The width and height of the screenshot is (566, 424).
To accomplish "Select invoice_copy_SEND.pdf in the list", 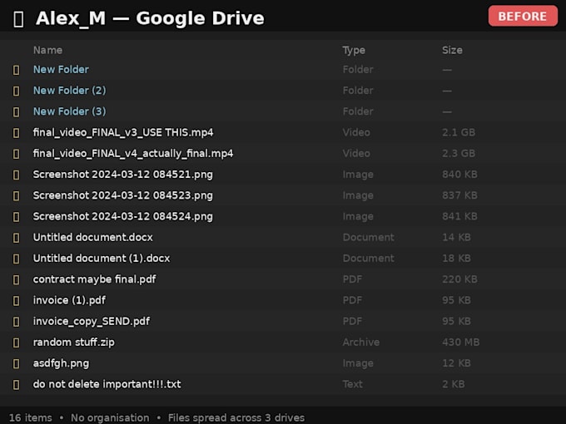I will point(283,321).
